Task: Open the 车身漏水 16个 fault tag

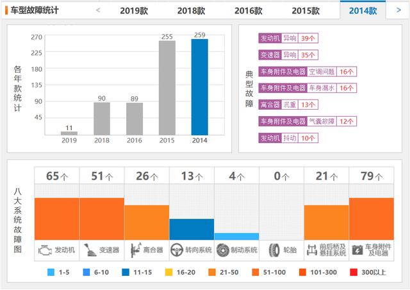Action: point(307,88)
